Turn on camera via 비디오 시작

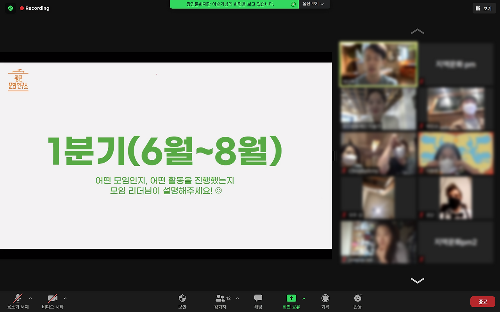53,301
